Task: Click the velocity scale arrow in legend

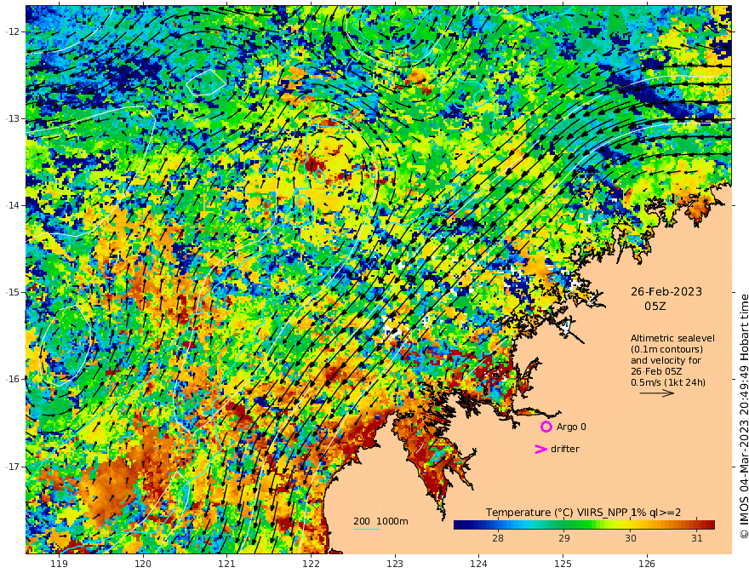Action: 657,393
